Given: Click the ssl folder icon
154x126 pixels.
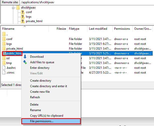Looking at the screenshot, I should coord(4,58).
